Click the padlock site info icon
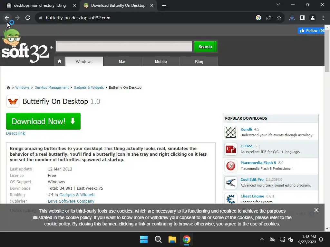 (x=41, y=18)
